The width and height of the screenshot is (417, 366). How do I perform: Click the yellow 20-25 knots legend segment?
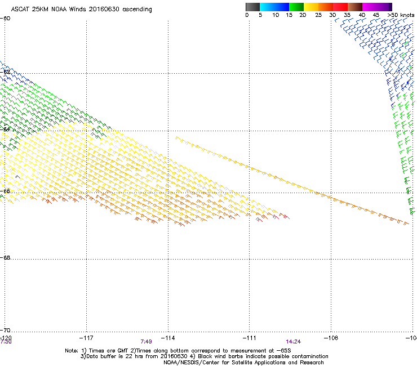(311, 7)
